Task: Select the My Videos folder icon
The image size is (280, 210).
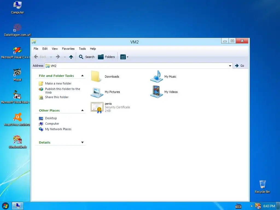Action: pos(156,92)
